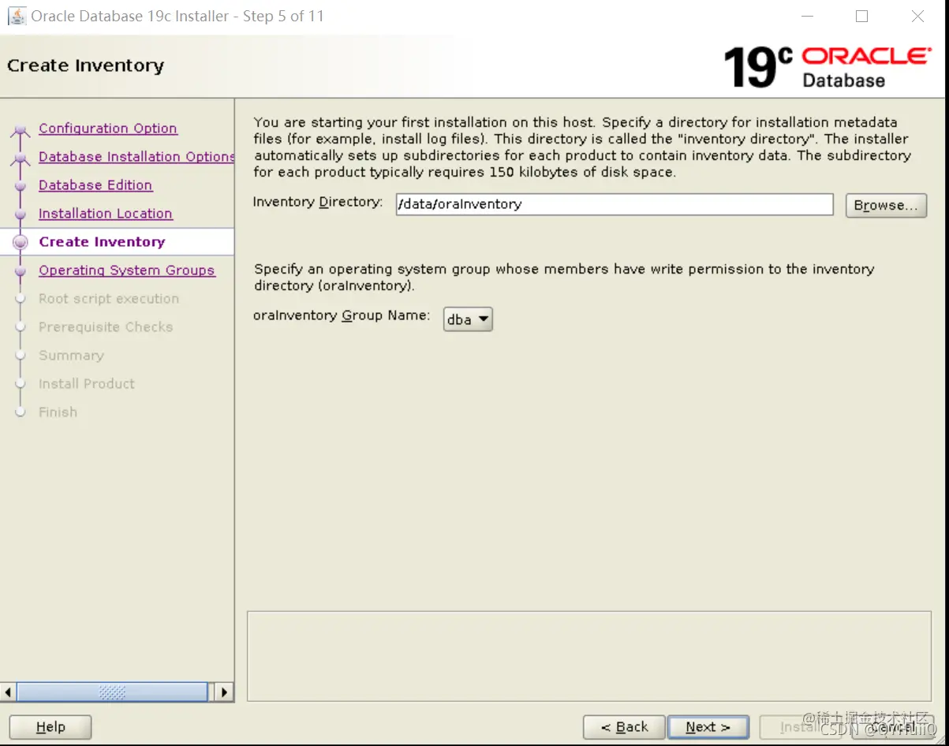This screenshot has height=746, width=949.
Task: Click the sidebar horizontal scrollbar thumb
Action: pyautogui.click(x=112, y=692)
